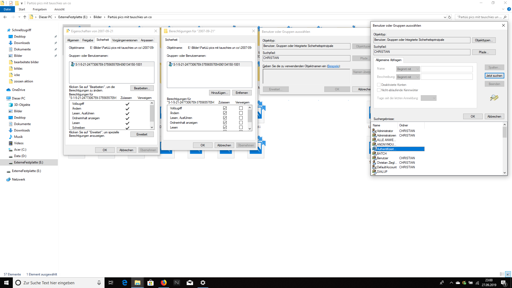Viewport: 512px width, 288px height.
Task: Open Firefox from the taskbar
Action: click(163, 283)
